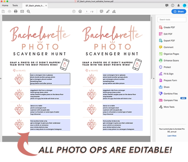Click the vertical document scrollbar

[x=152, y=47]
